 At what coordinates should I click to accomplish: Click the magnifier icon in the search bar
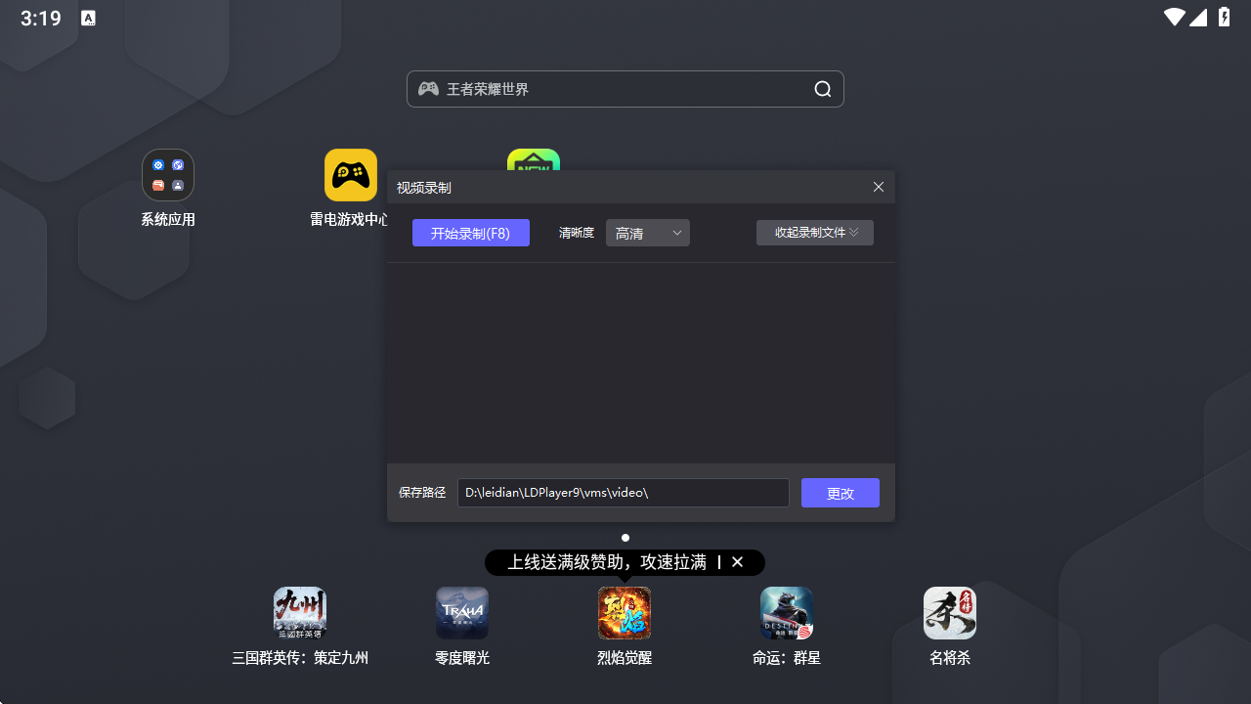coord(822,89)
